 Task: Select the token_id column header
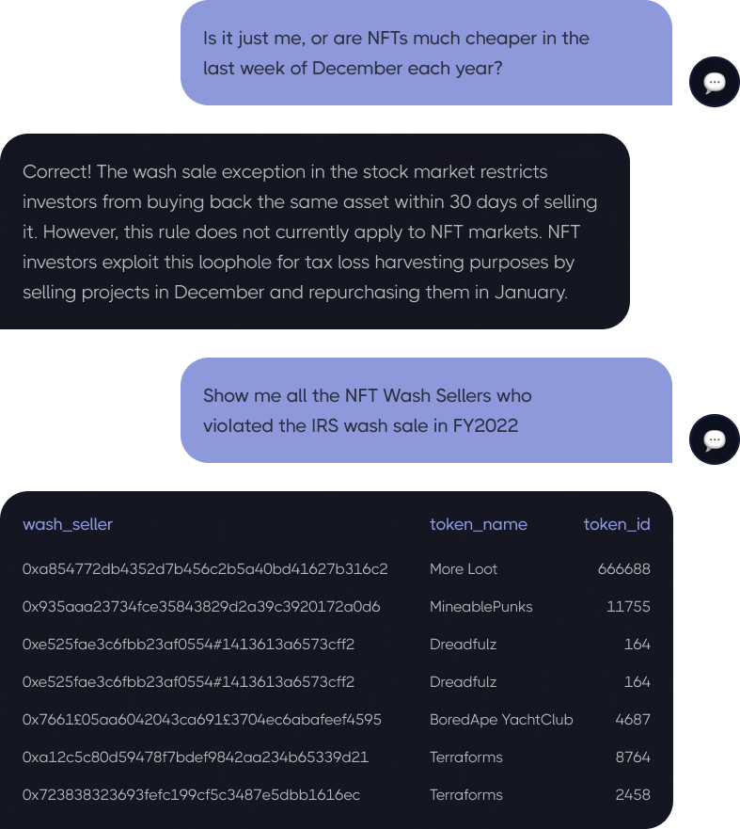point(617,524)
